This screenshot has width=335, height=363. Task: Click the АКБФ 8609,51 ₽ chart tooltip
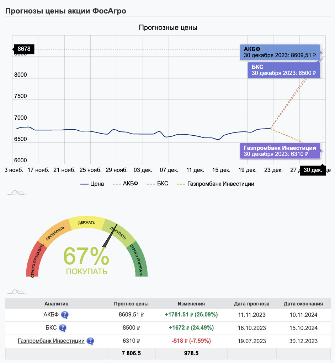click(280, 52)
